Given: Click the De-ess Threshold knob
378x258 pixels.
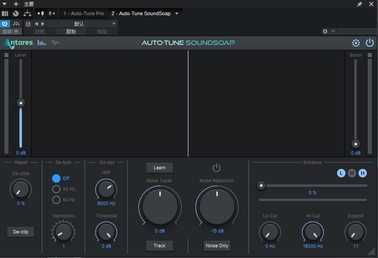Looking at the screenshot, I should [106, 232].
